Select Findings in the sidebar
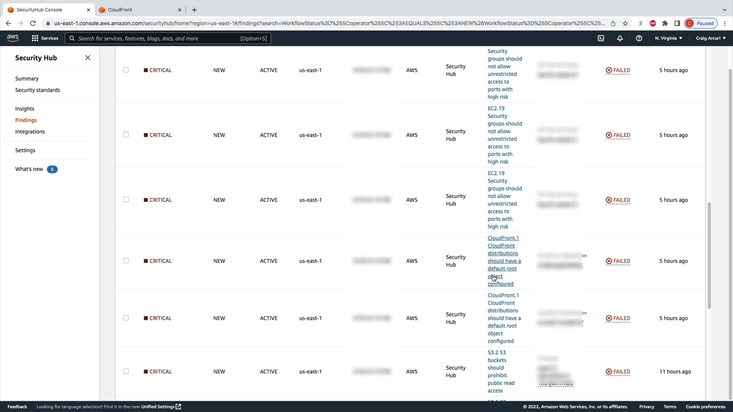This screenshot has width=733, height=412. [26, 120]
